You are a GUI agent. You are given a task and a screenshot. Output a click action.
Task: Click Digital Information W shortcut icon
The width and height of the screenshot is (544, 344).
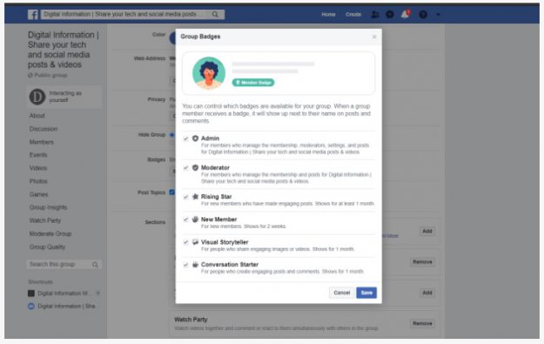31,293
